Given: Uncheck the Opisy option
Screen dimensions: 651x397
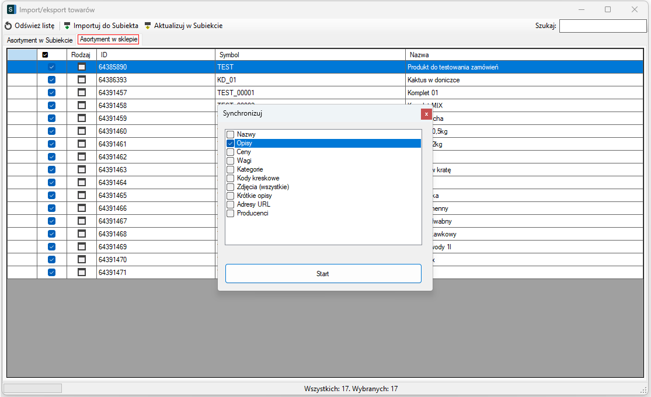Looking at the screenshot, I should tap(231, 144).
